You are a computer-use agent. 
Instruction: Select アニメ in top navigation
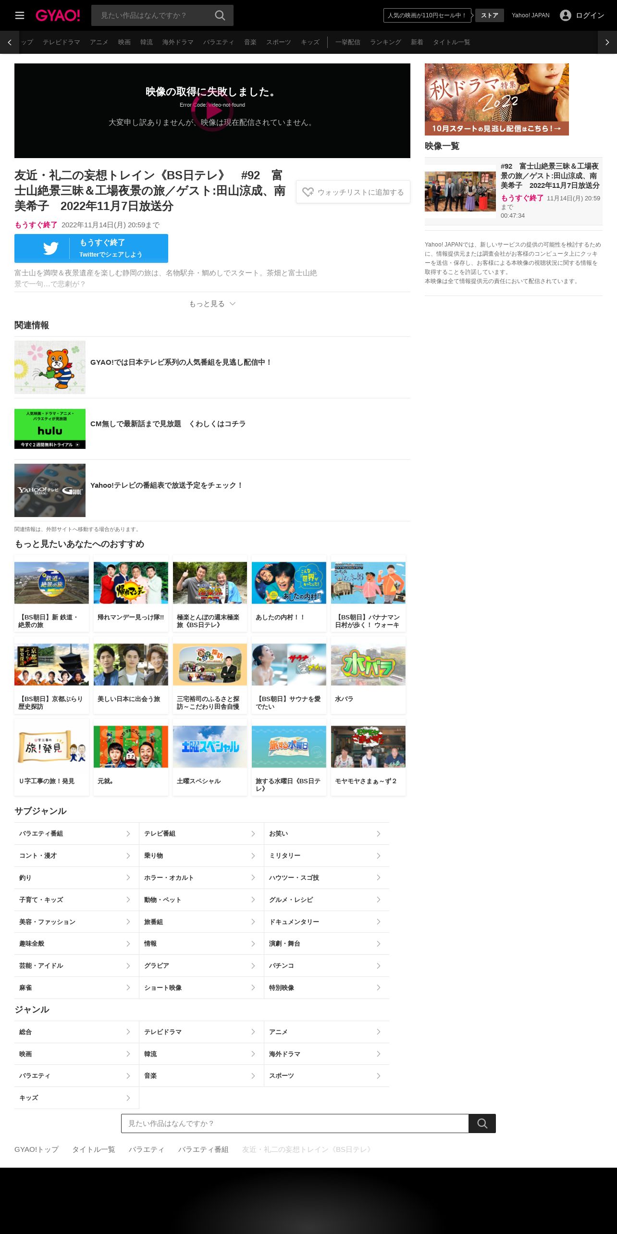pyautogui.click(x=99, y=42)
